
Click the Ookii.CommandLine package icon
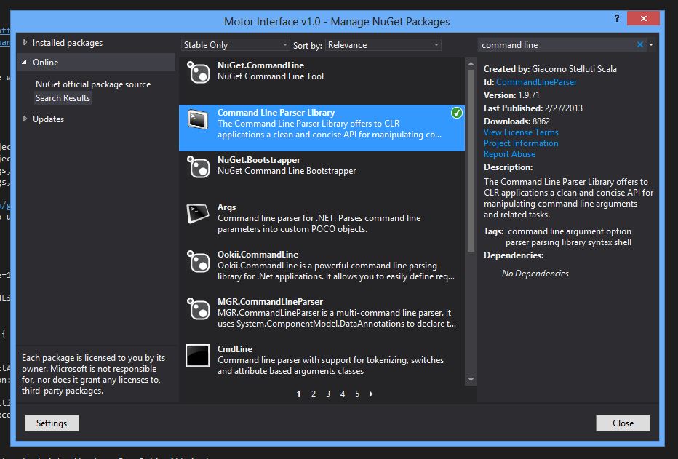[198, 260]
